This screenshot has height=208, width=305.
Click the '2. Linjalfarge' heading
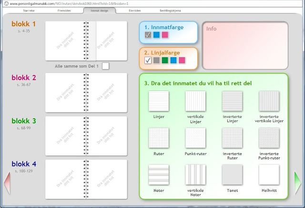click(162, 52)
